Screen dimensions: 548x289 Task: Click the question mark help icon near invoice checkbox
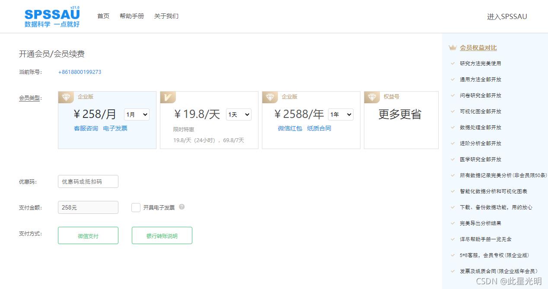pyautogui.click(x=182, y=207)
